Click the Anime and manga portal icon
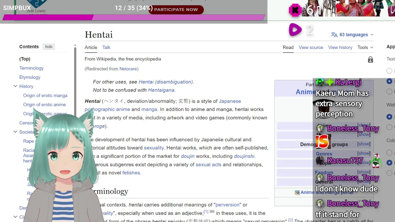Viewport: 395px width, 222px height. click(x=297, y=192)
